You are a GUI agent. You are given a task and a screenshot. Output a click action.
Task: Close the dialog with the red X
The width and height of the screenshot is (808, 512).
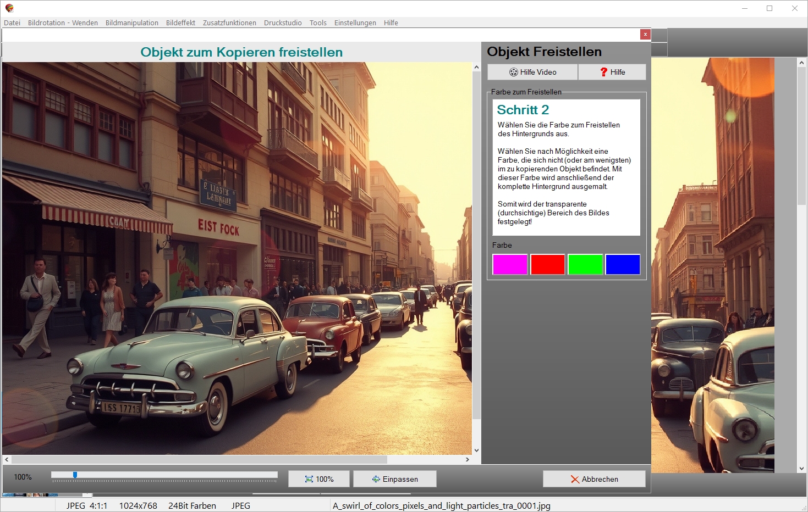click(645, 35)
